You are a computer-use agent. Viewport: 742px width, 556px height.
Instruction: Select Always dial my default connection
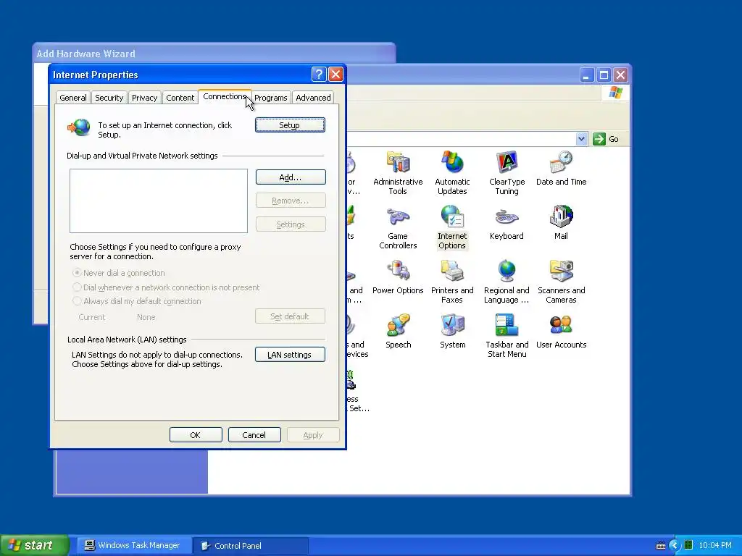tap(77, 300)
